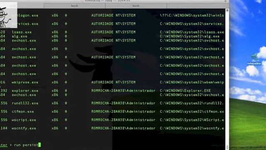Click the system32\services path text

pyautogui.click(x=192, y=24)
